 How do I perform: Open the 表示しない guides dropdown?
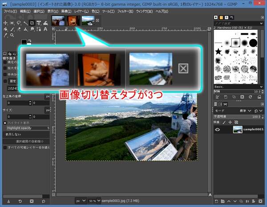25,134
